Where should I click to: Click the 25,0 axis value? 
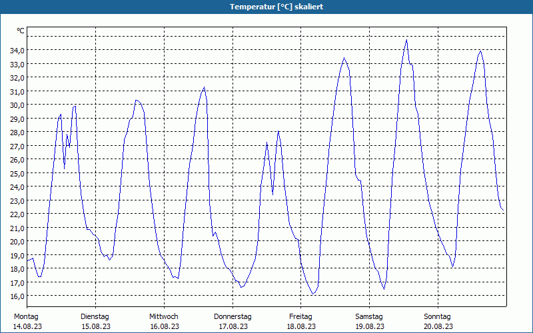[x=17, y=173]
